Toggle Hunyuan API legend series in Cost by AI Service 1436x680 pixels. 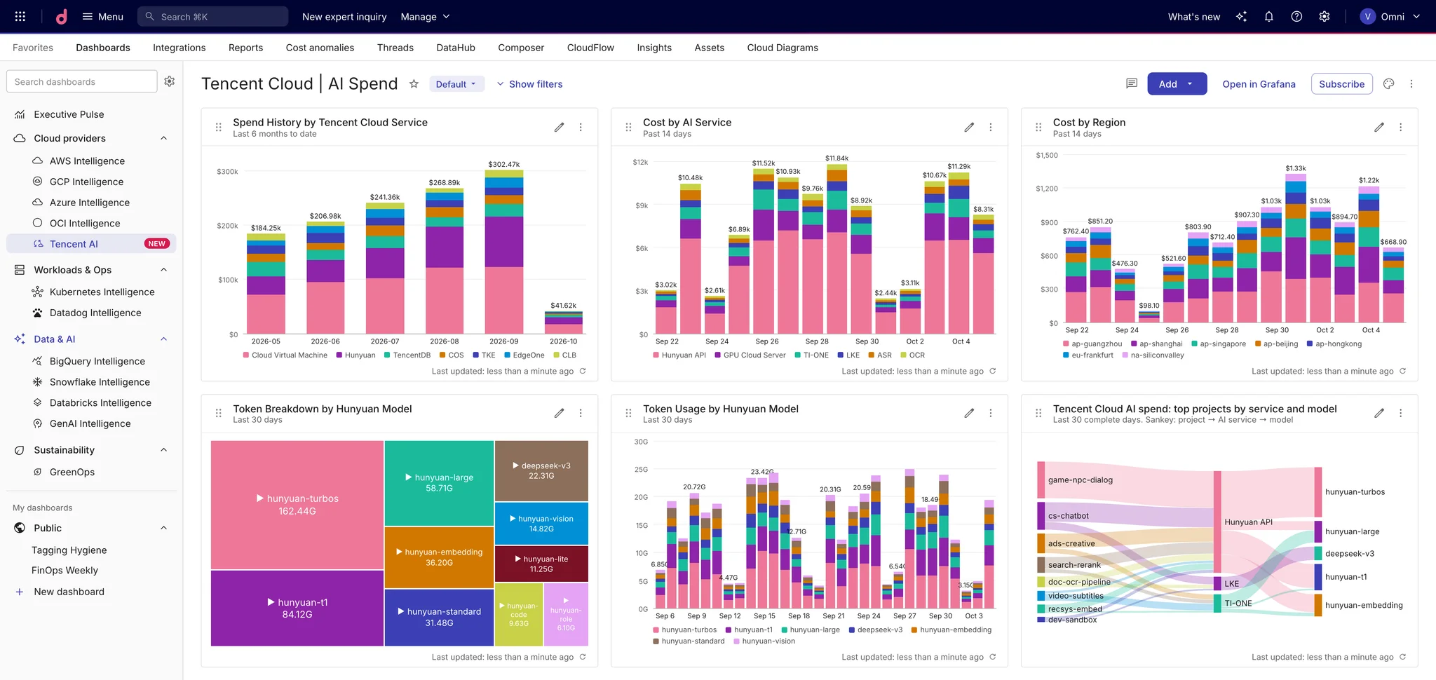(x=679, y=355)
